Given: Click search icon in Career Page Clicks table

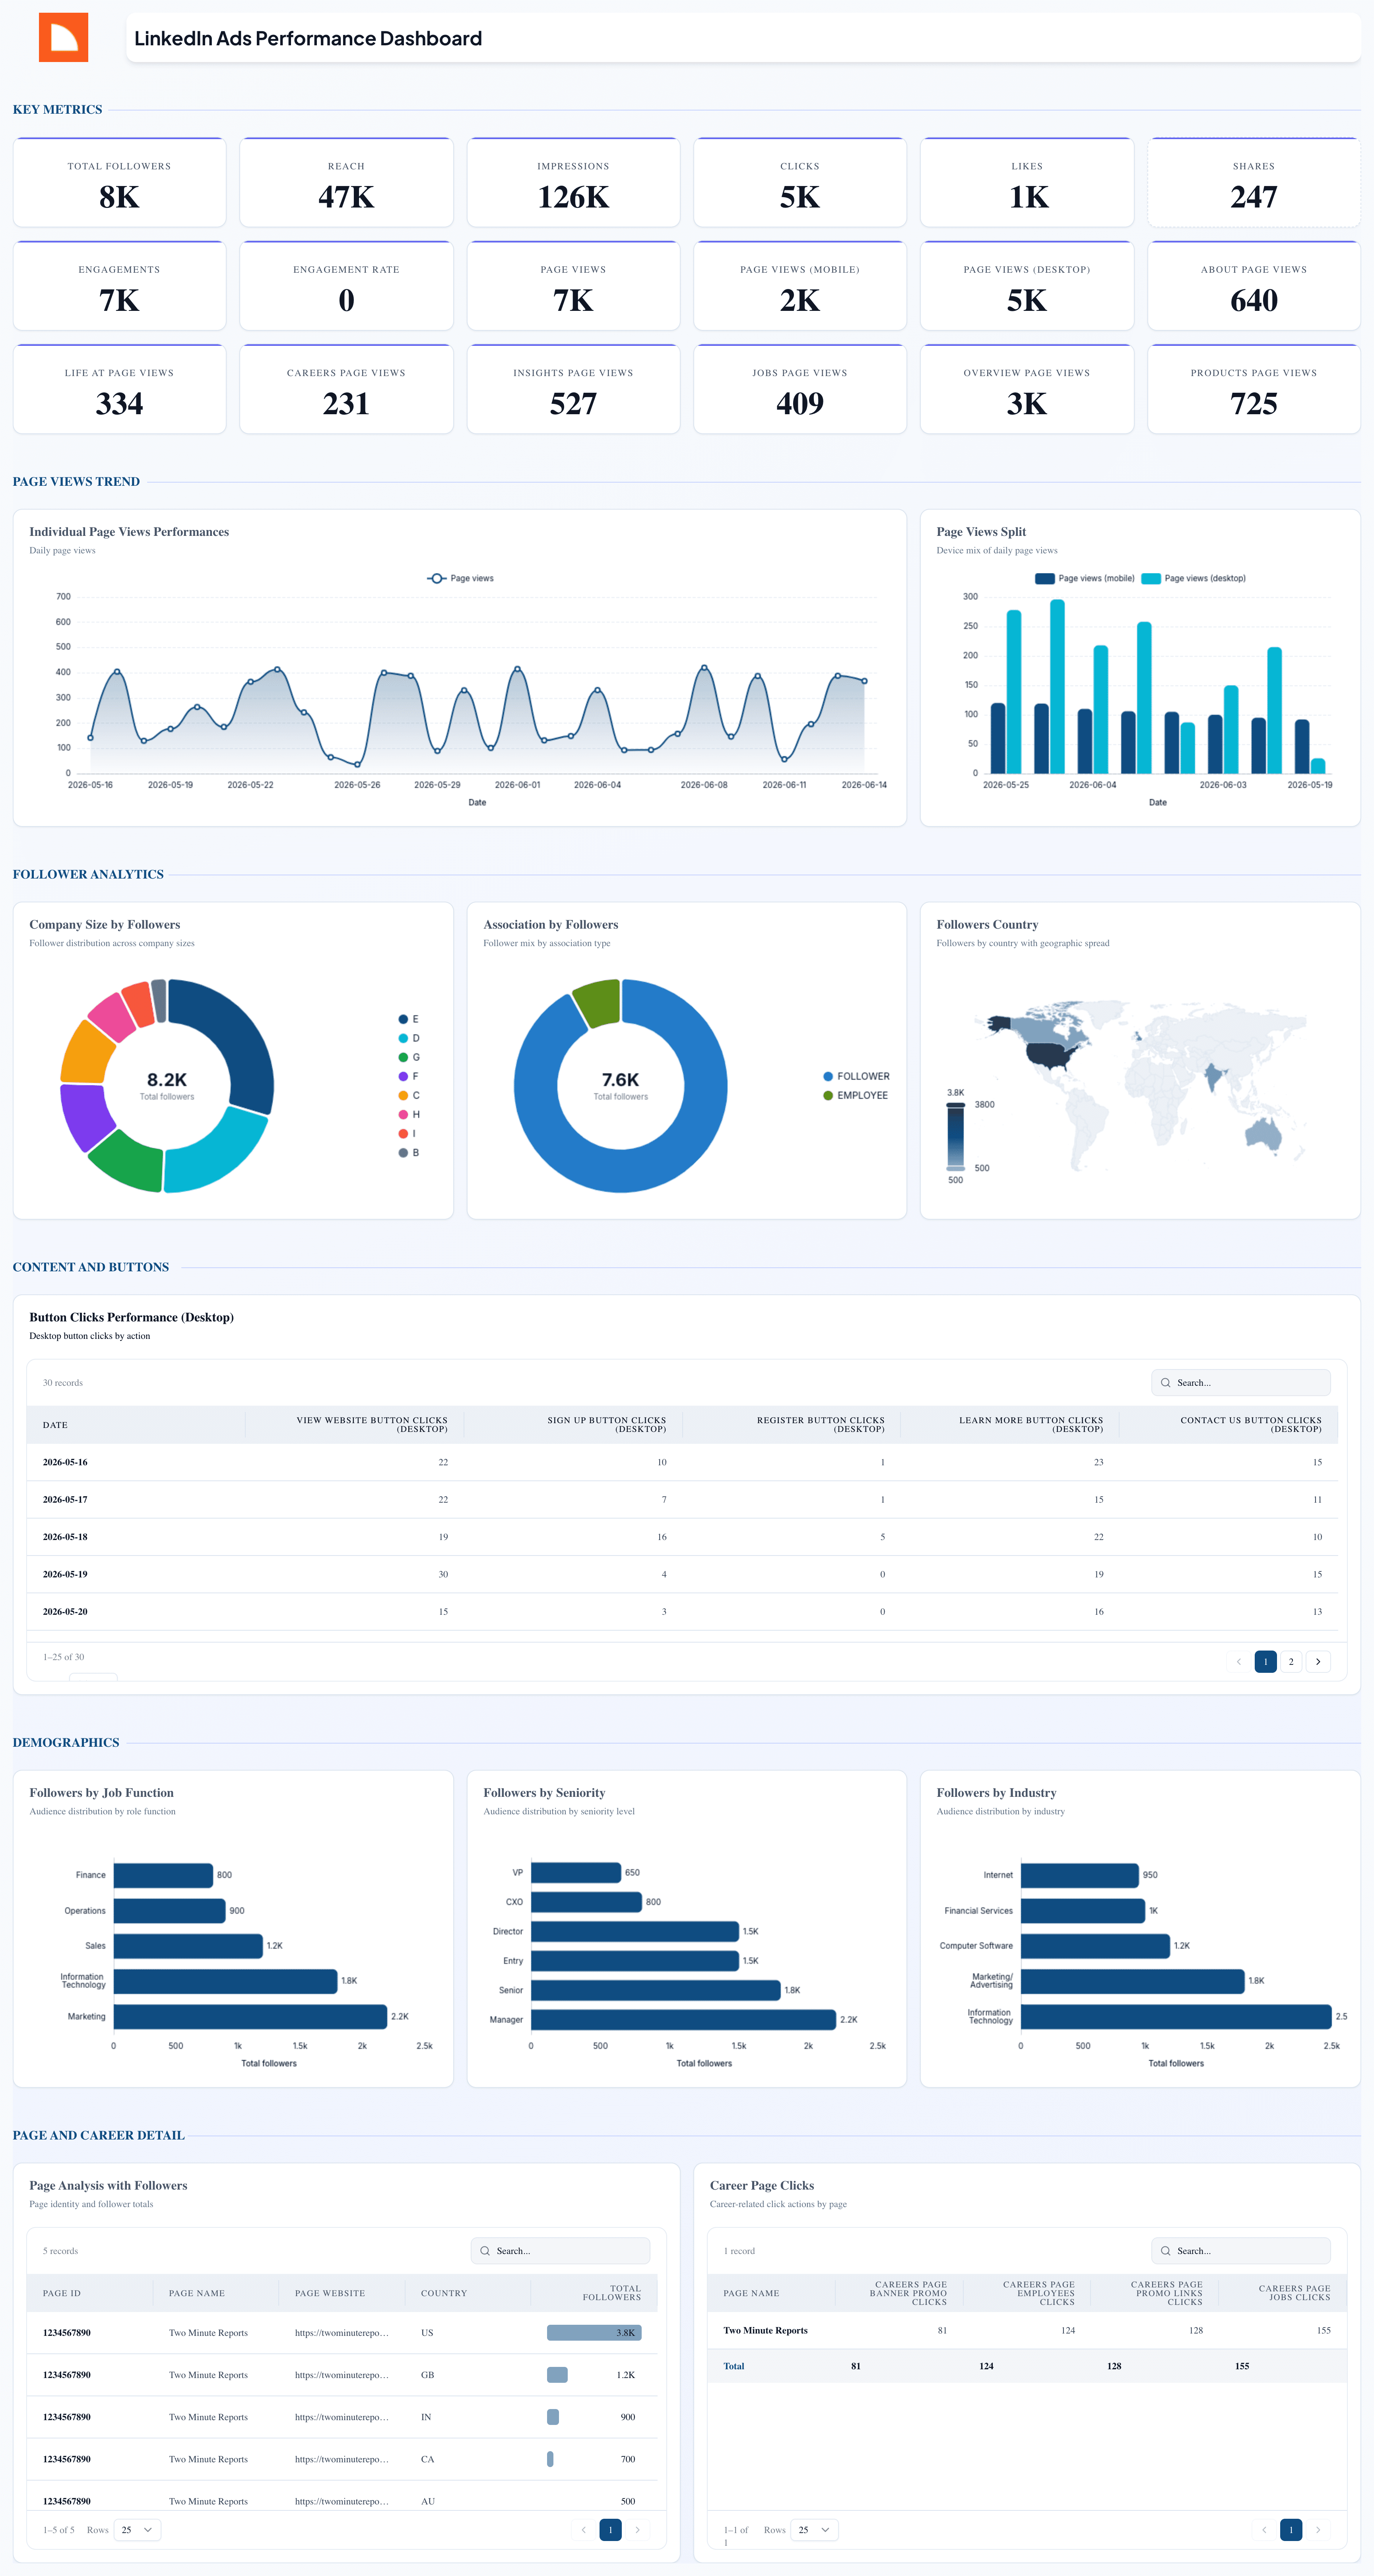Looking at the screenshot, I should pos(1165,2251).
